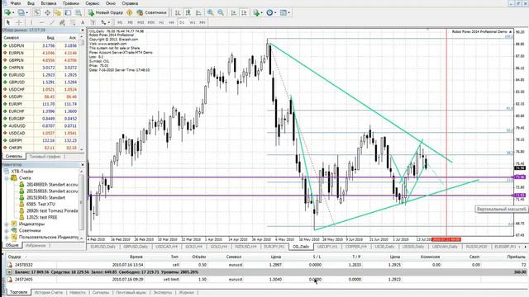Open the Новости terminal tab

tap(78, 292)
